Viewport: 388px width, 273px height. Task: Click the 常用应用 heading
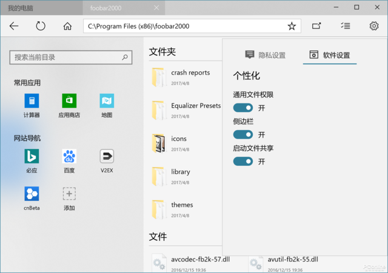[x=27, y=83]
